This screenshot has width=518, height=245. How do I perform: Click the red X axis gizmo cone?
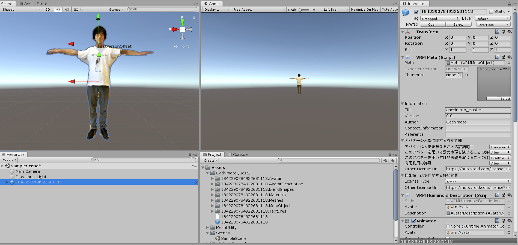[x=175, y=29]
